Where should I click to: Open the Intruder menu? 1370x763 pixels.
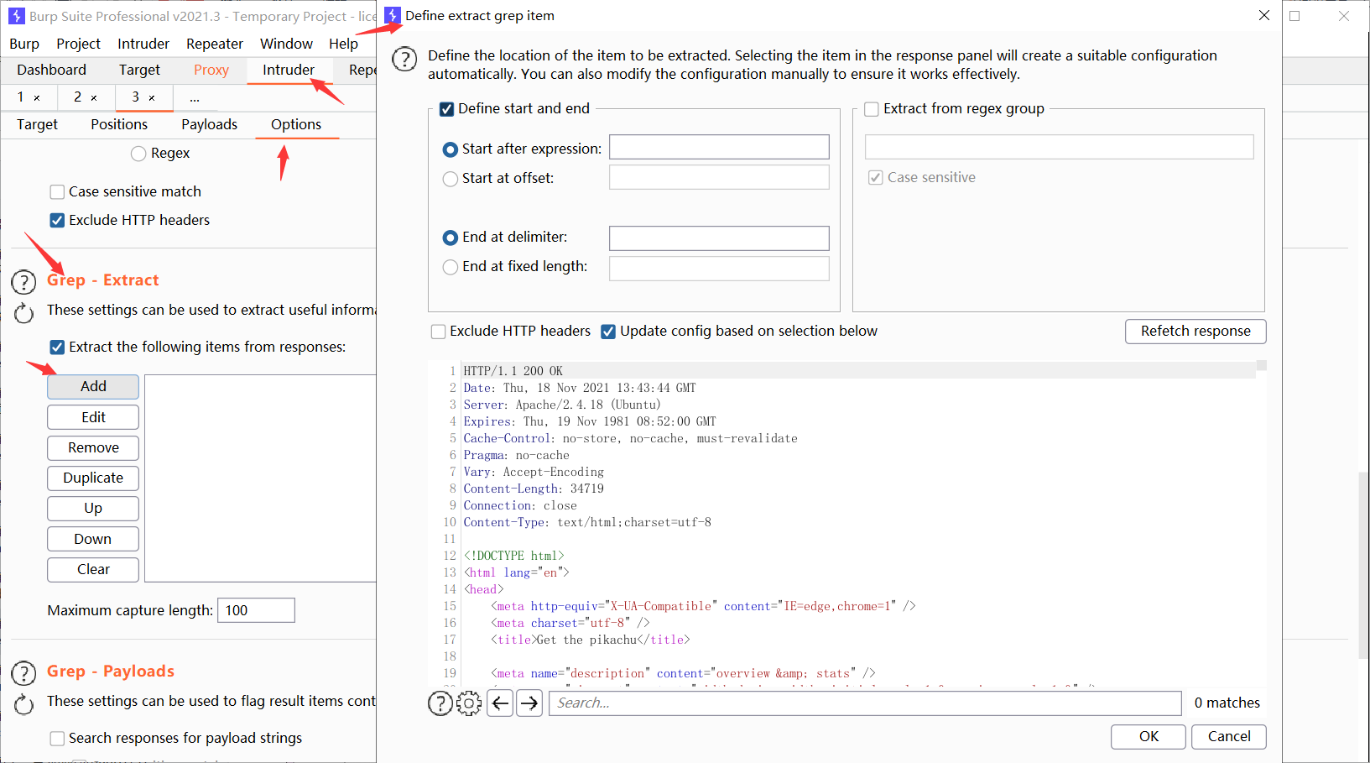[x=143, y=44]
